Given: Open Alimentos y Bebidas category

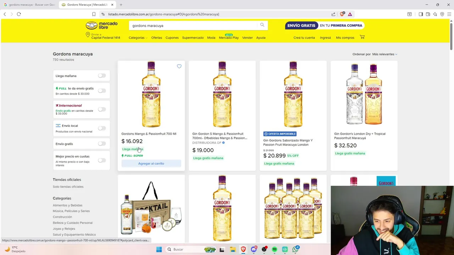Looking at the screenshot, I should 67,205.
